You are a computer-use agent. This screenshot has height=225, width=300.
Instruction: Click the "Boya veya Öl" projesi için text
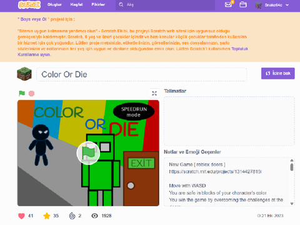tap(46, 19)
